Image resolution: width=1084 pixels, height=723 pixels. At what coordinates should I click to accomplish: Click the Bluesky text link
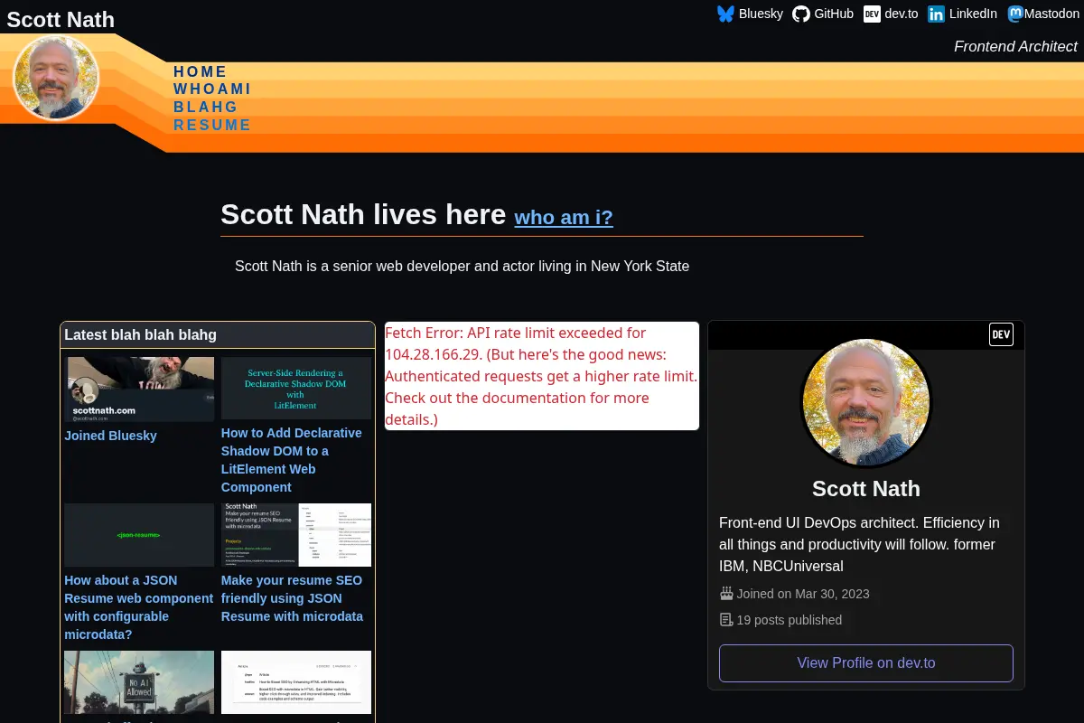click(761, 14)
